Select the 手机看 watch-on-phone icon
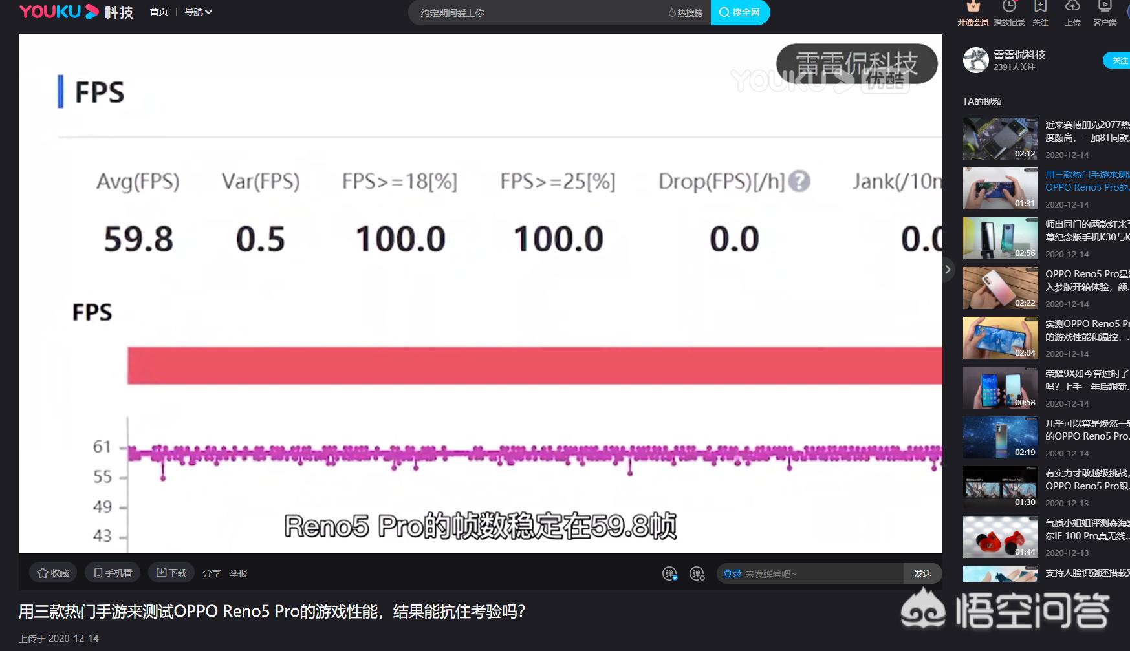Viewport: 1130px width, 651px height. (111, 573)
